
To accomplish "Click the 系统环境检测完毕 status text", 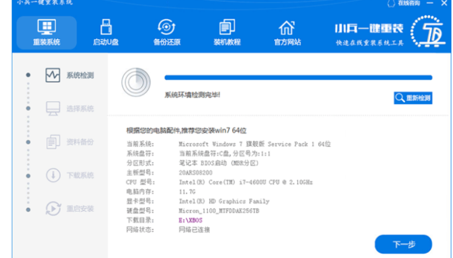I will click(x=192, y=95).
